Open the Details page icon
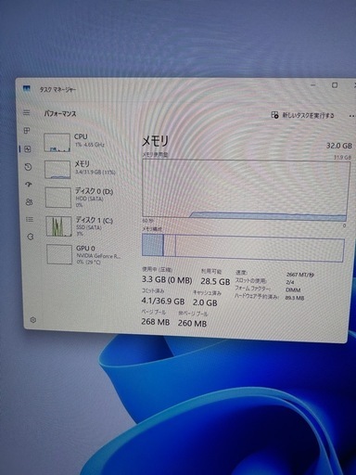The width and height of the screenshot is (356, 475). [30, 220]
